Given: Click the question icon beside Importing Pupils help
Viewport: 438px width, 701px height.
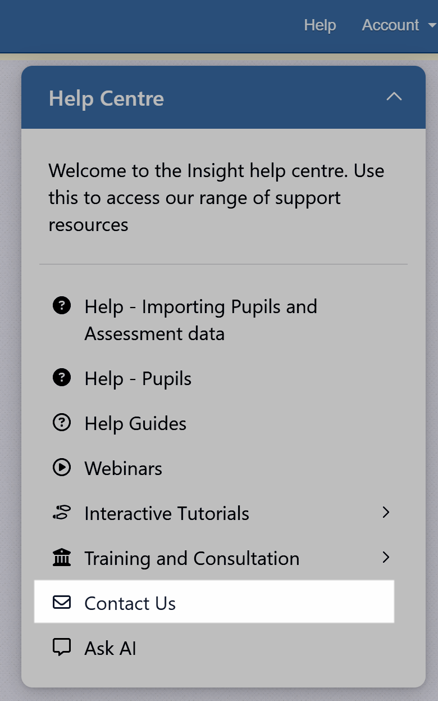Looking at the screenshot, I should (x=61, y=306).
